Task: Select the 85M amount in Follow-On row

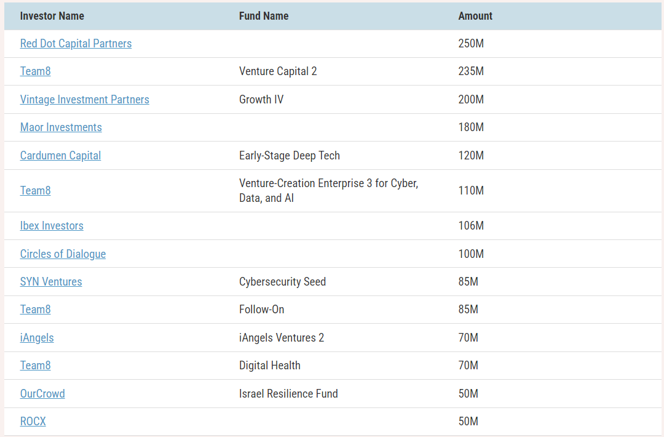Action: 468,310
